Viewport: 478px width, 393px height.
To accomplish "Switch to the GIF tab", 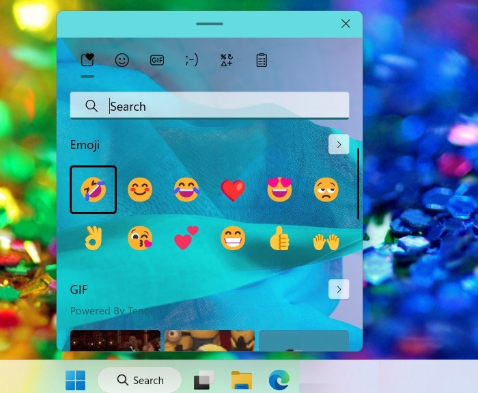I will [157, 60].
